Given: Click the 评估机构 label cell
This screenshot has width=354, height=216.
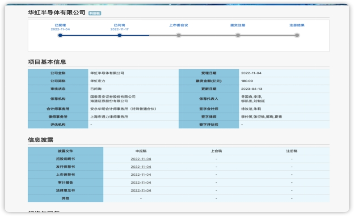Looking at the screenshot, I should click(58, 124).
